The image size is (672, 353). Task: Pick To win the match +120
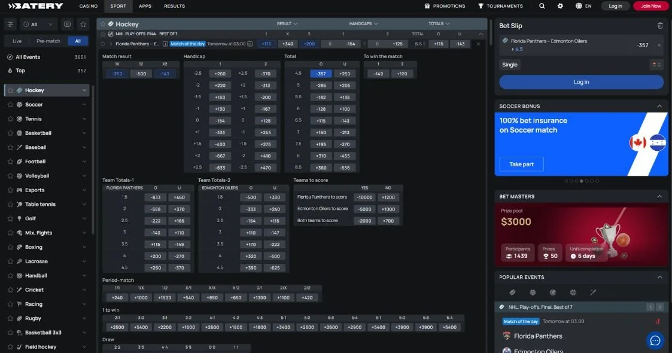pyautogui.click(x=402, y=74)
